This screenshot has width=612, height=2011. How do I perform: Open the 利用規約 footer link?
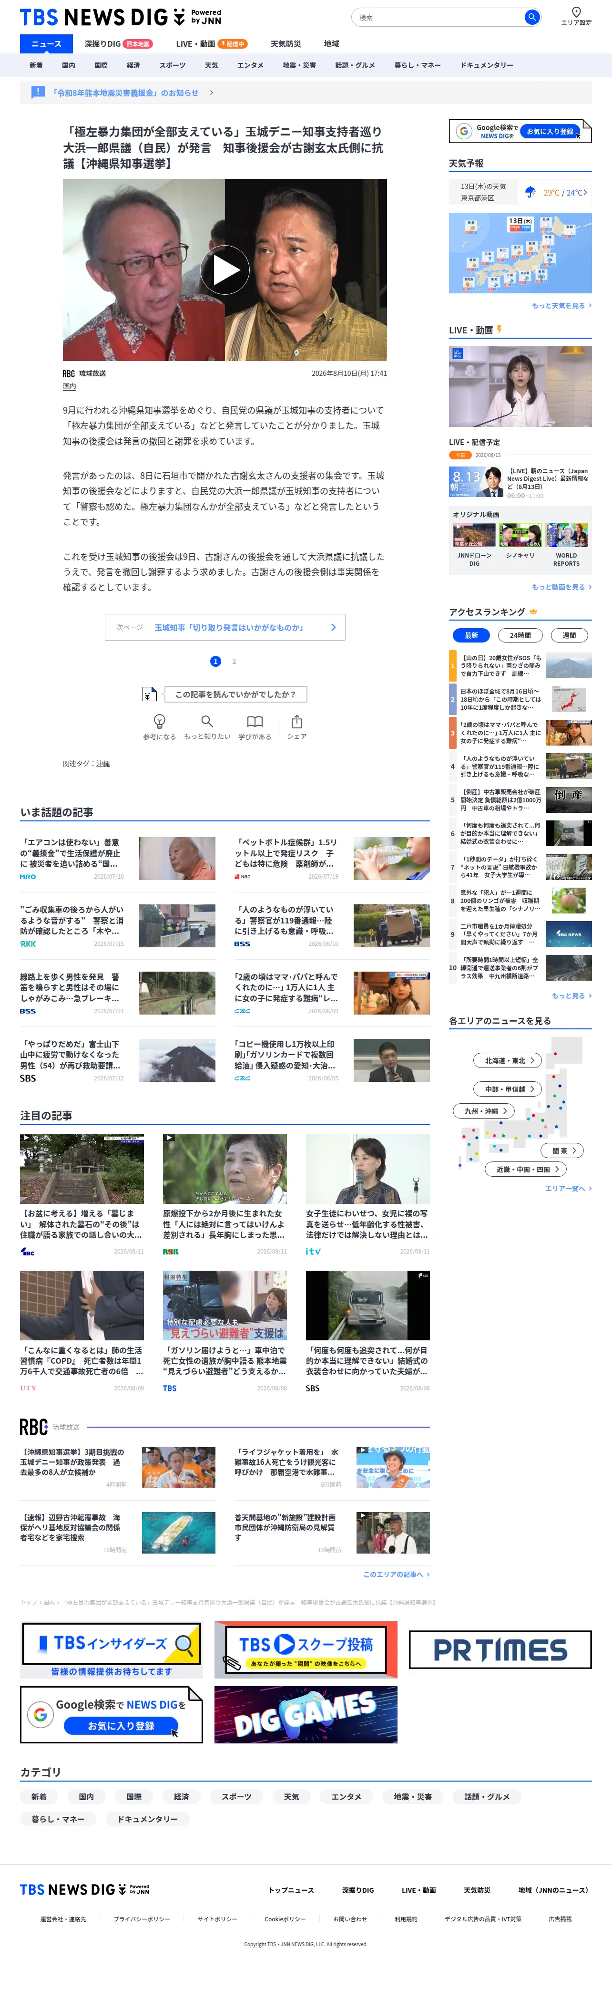[406, 1918]
